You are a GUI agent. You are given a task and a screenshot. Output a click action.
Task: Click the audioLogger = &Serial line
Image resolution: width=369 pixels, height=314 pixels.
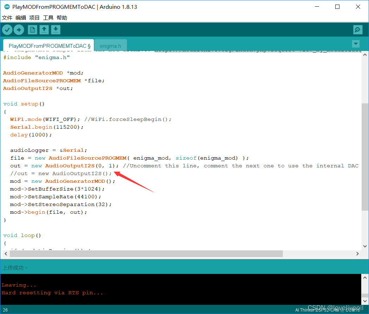[x=49, y=150]
